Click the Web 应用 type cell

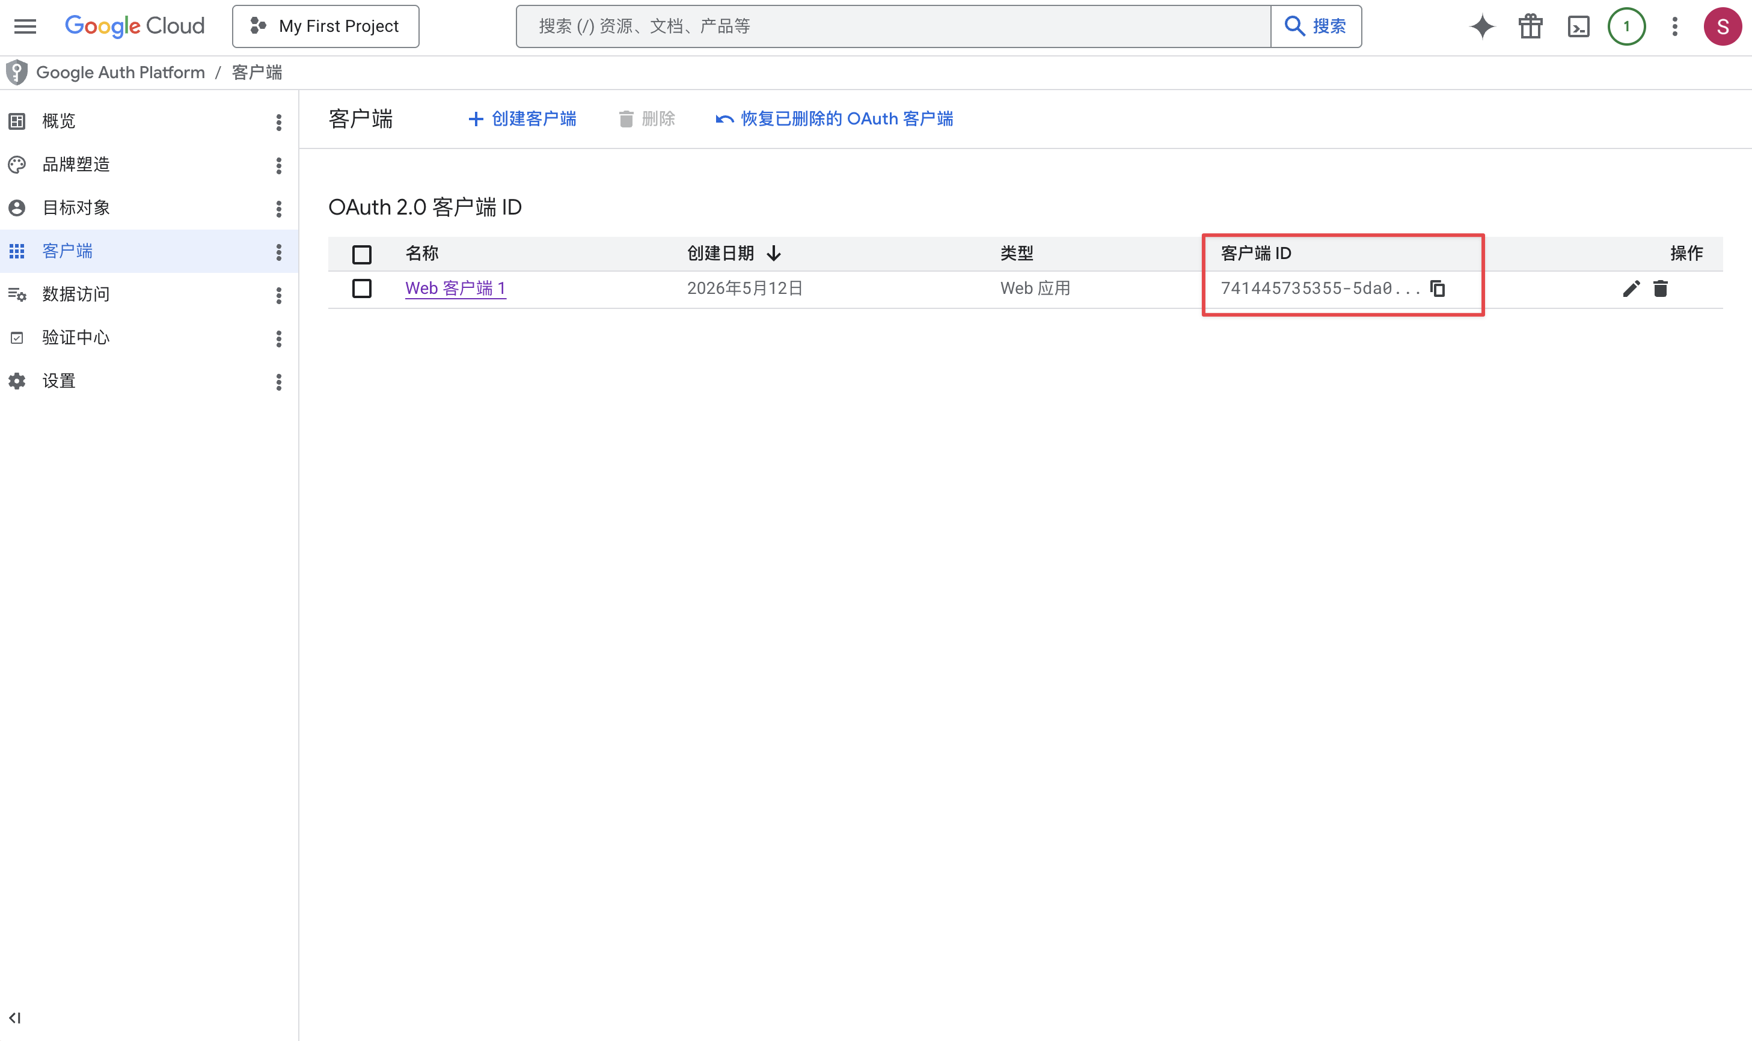point(1035,288)
